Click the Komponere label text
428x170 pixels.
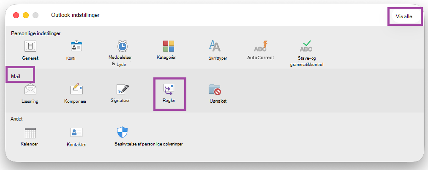[75, 101]
